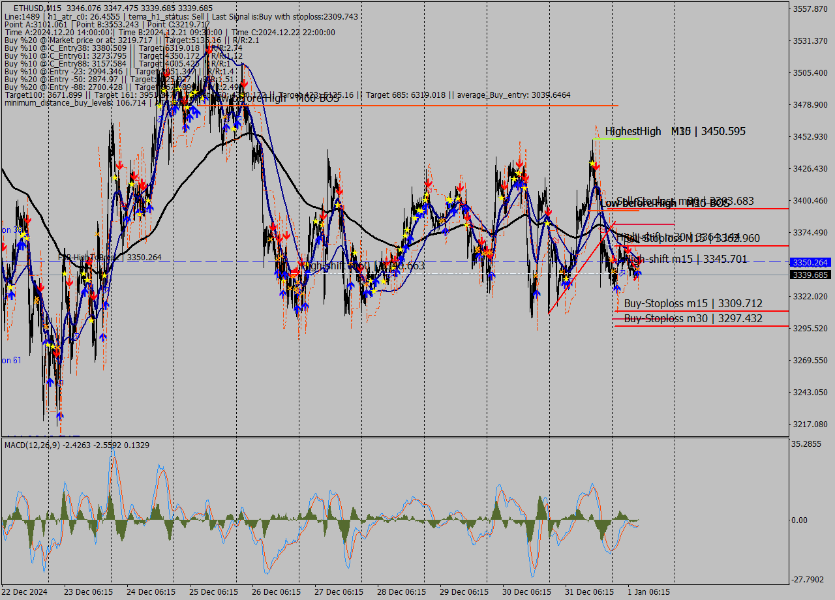Click 3217.080 on the price scale
This screenshot has width=835, height=600.
(811, 425)
